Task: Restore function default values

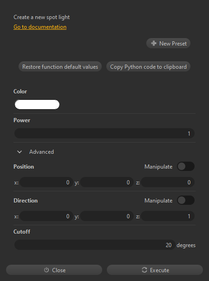Action: [60, 67]
